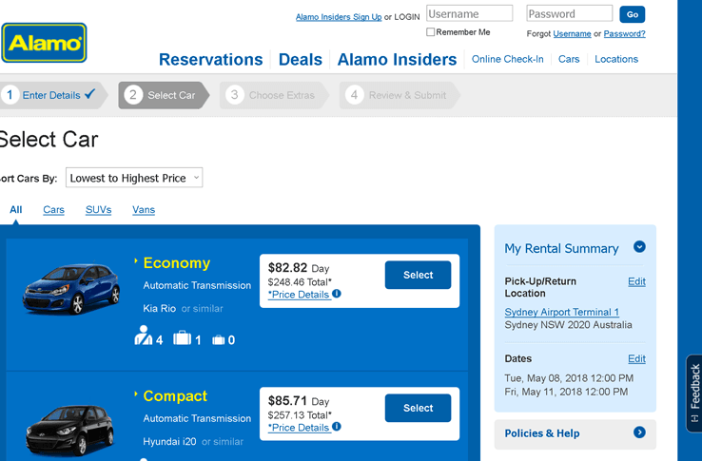The image size is (702, 461).
Task: Click the Username input field
Action: [x=469, y=13]
